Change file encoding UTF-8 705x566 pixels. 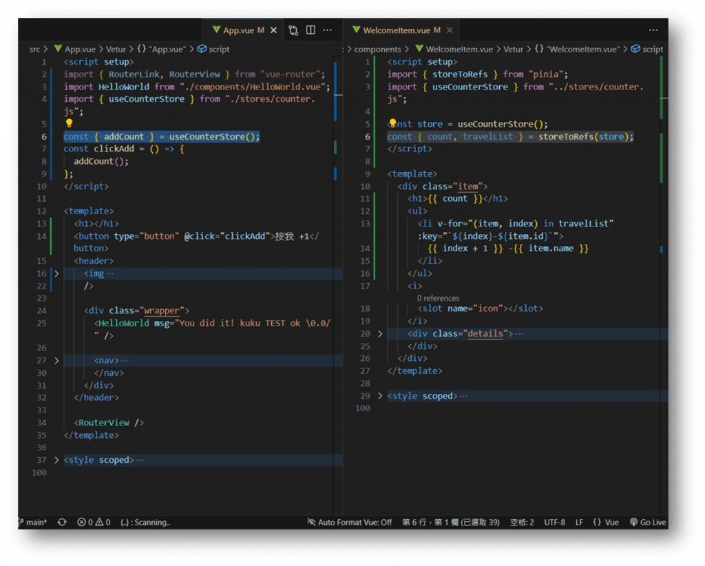coord(554,523)
